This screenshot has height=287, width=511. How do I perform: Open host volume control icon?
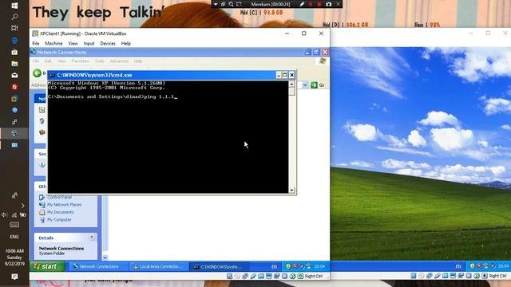(4, 214)
